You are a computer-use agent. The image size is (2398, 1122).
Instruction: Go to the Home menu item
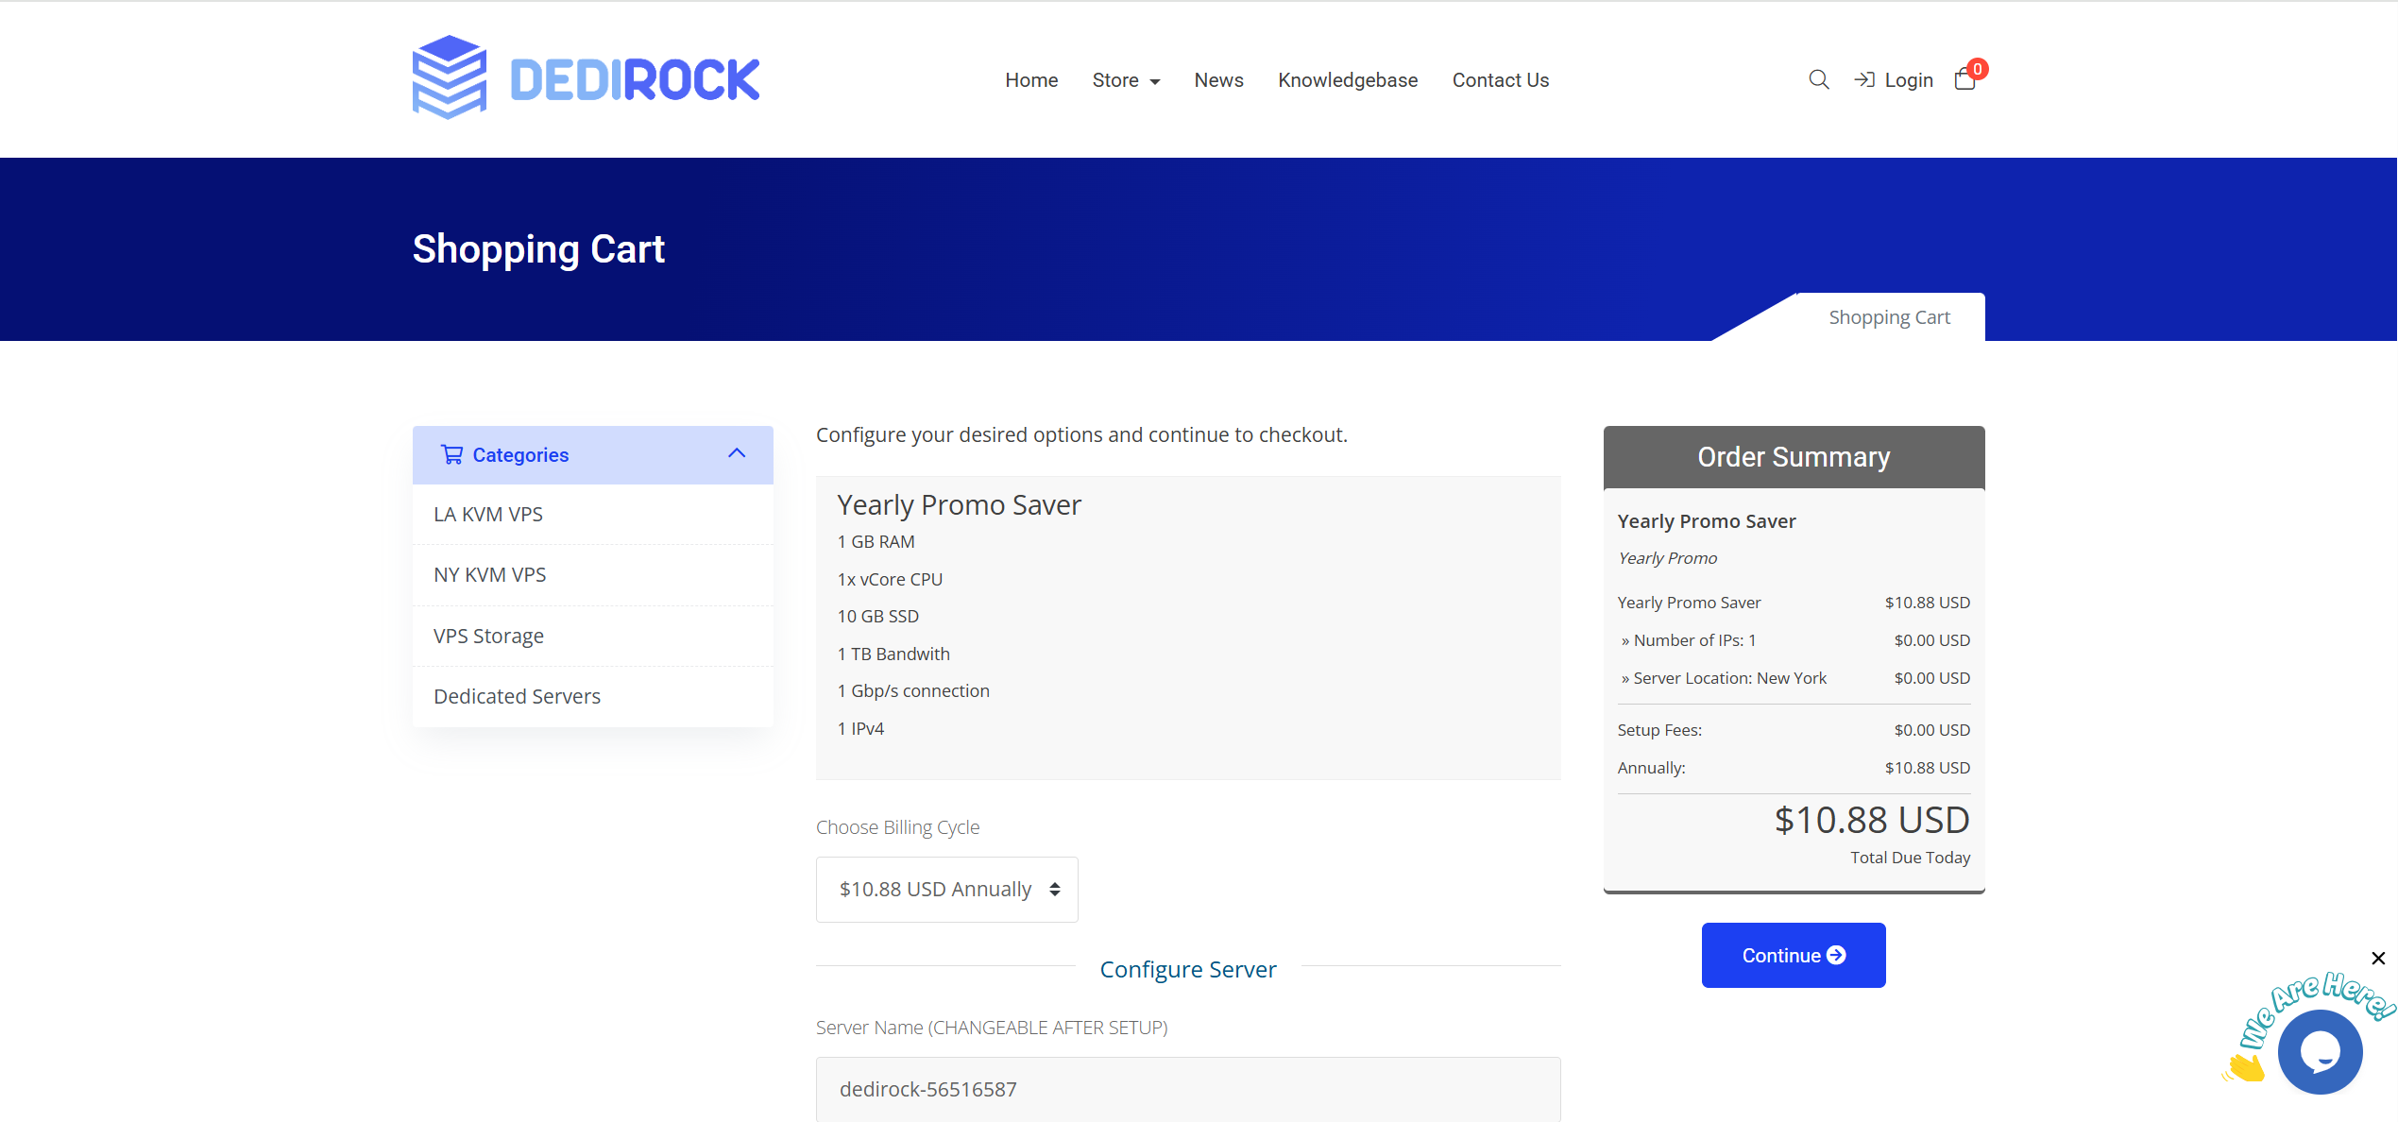(x=1031, y=80)
